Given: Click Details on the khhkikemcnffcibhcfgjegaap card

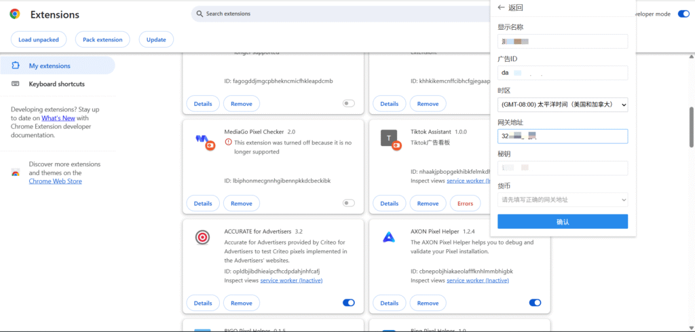Looking at the screenshot, I should (389, 104).
